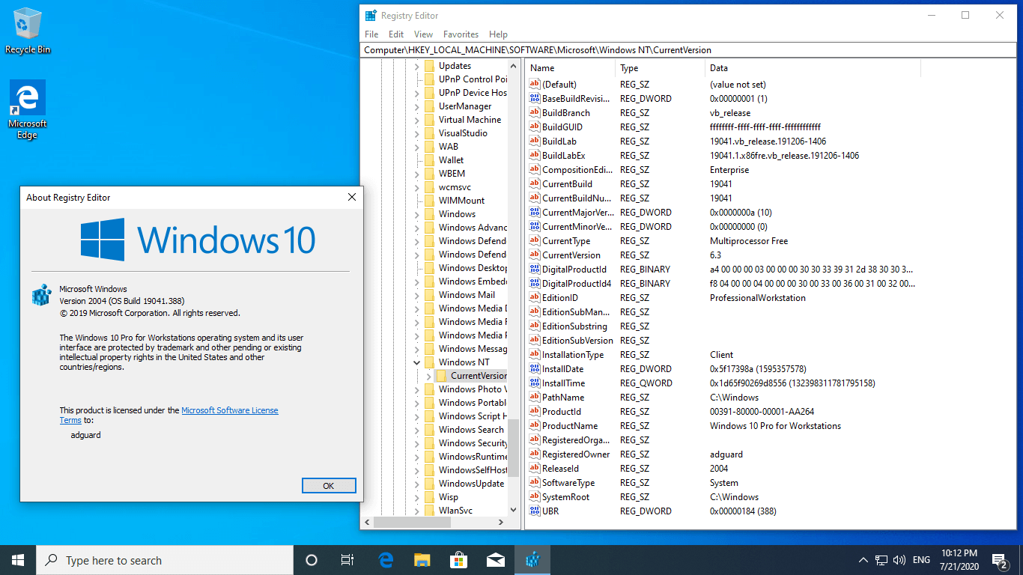Expand the CurrentVersion tree node

click(x=429, y=376)
